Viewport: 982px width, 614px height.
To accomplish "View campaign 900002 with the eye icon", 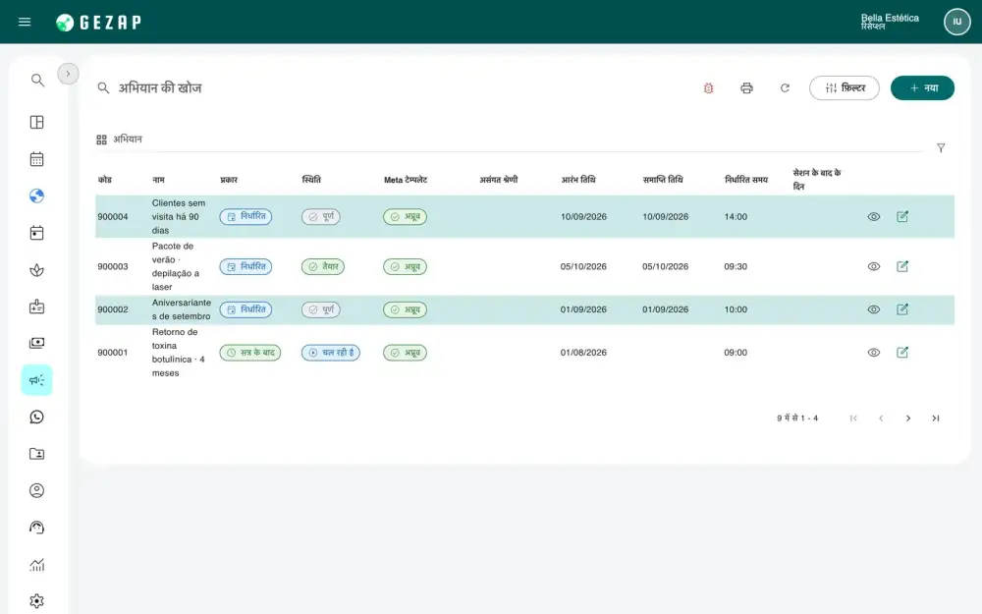I will point(874,309).
